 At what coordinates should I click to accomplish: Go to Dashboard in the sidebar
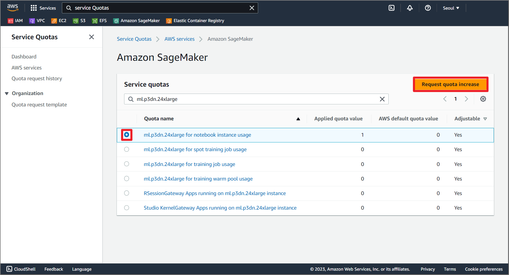(24, 57)
